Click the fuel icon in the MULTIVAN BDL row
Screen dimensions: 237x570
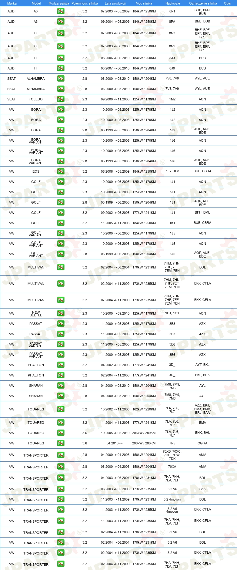coord(61,267)
